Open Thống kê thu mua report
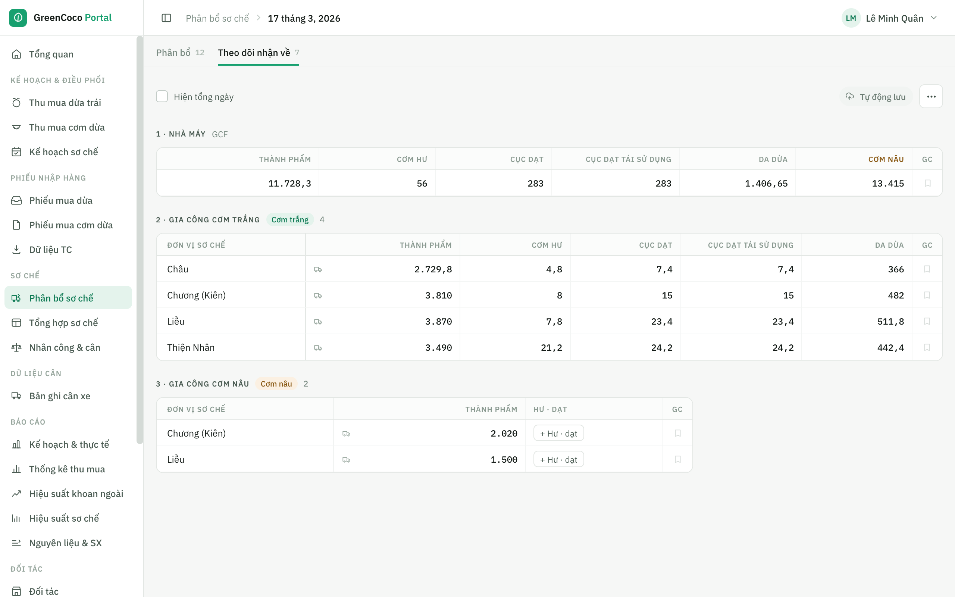The image size is (955, 597). click(68, 469)
